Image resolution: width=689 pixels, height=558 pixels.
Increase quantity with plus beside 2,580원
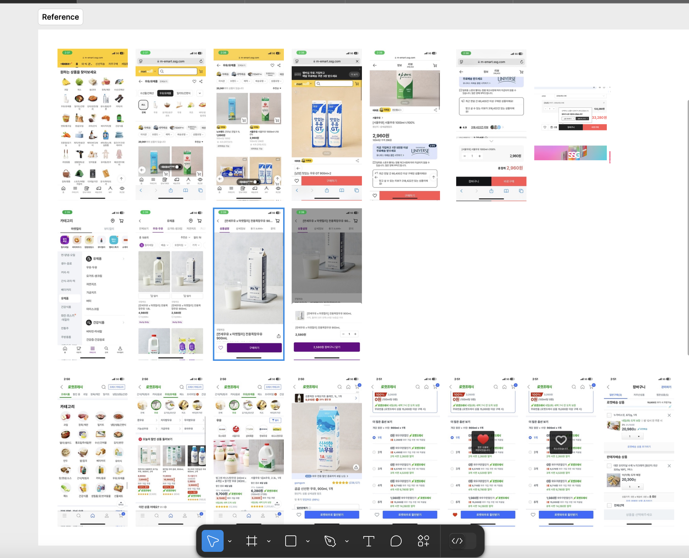(x=355, y=334)
